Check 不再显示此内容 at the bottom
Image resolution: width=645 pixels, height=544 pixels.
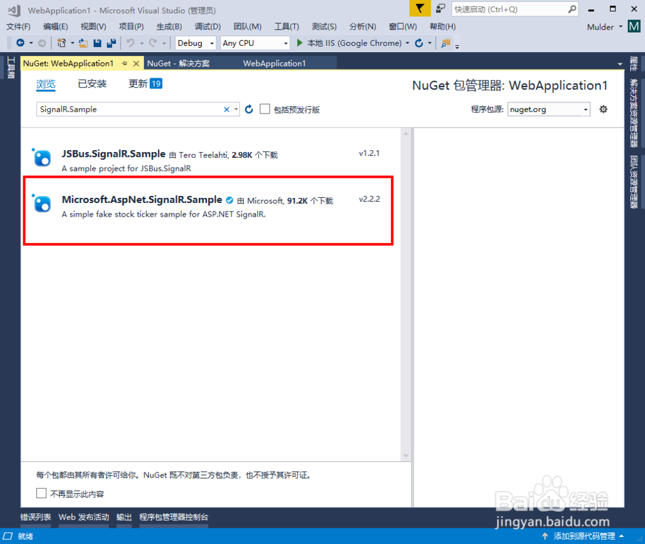point(41,494)
